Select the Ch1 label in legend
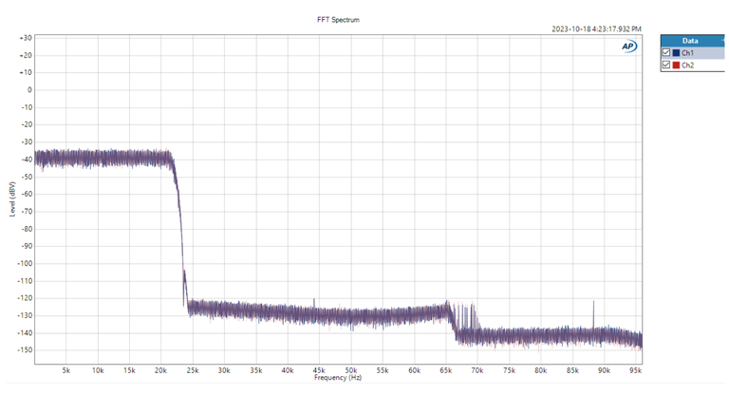Screen dimensions: 729x395 pyautogui.click(x=688, y=53)
